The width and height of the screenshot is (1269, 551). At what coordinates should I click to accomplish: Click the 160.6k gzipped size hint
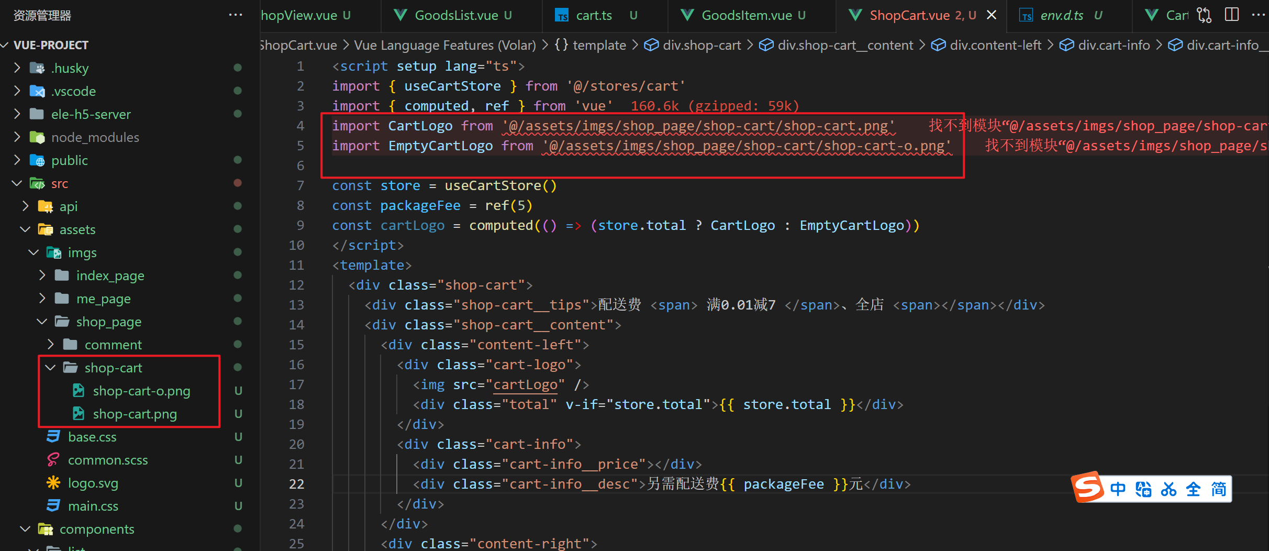pos(715,106)
